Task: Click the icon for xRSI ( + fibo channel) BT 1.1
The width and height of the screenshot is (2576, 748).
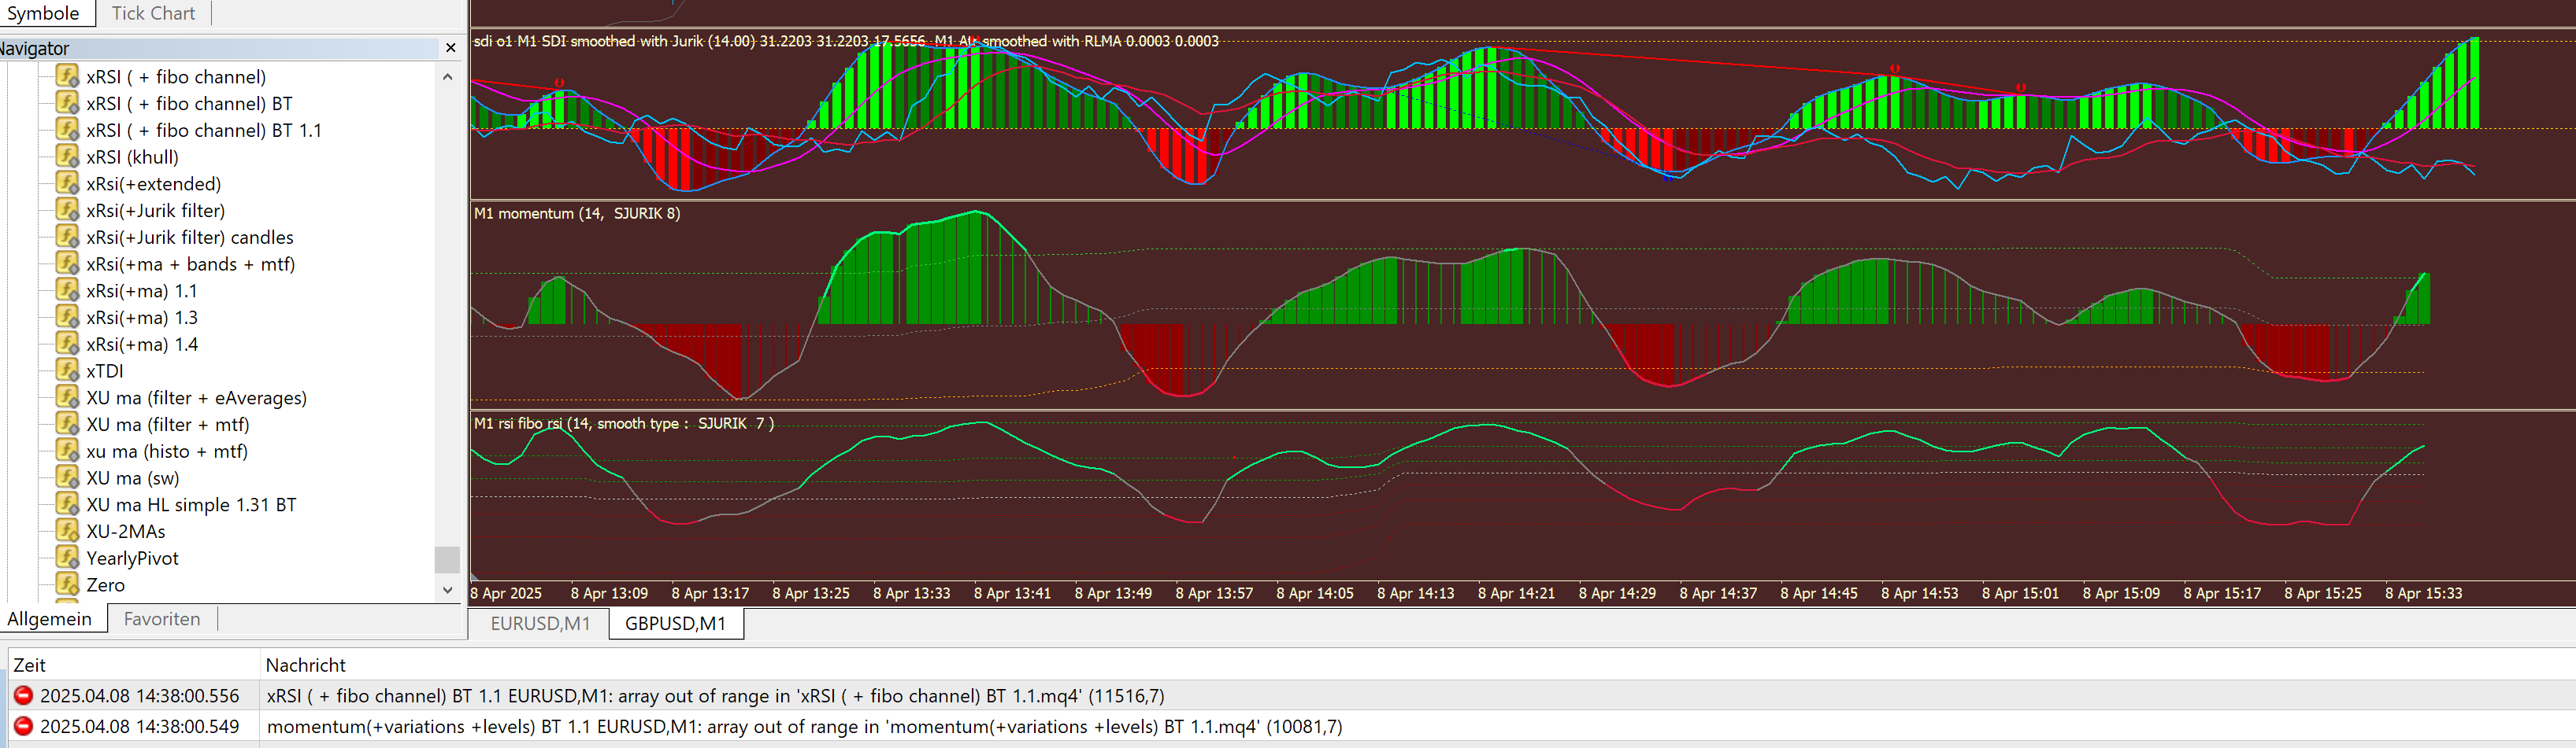Action: point(67,130)
